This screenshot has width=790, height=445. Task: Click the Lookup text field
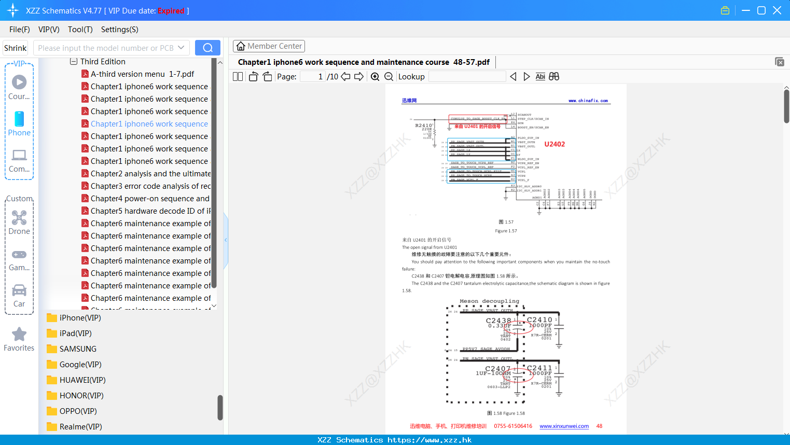pos(467,76)
